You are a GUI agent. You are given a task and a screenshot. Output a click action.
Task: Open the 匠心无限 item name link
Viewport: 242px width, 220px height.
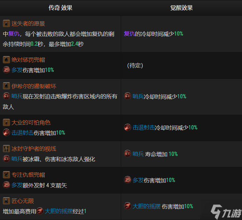(x=23, y=201)
